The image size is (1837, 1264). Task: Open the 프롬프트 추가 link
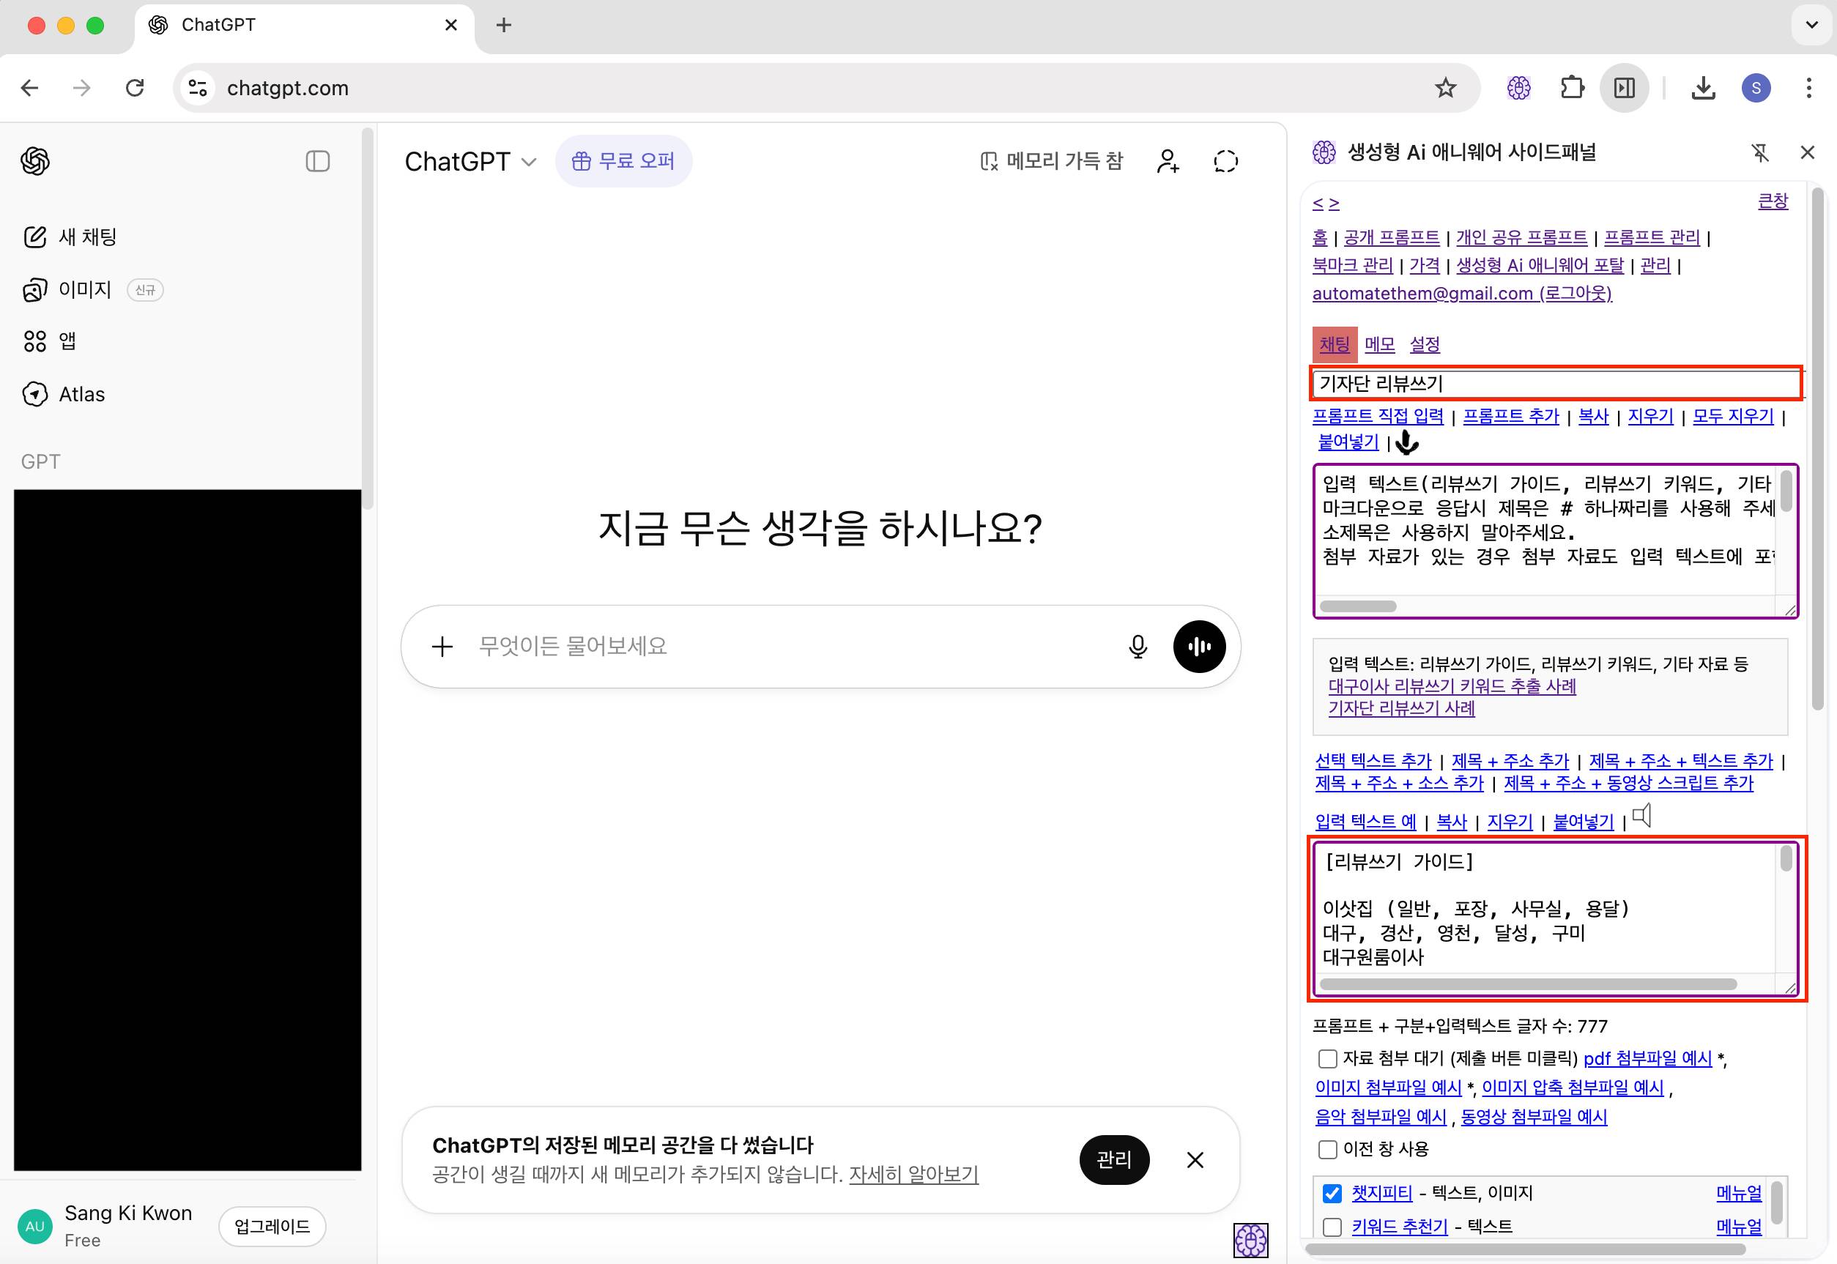tap(1510, 416)
